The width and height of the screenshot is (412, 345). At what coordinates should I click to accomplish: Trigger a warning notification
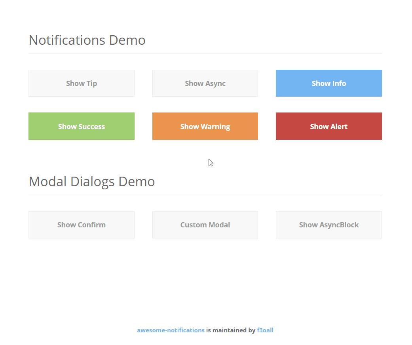click(x=205, y=126)
